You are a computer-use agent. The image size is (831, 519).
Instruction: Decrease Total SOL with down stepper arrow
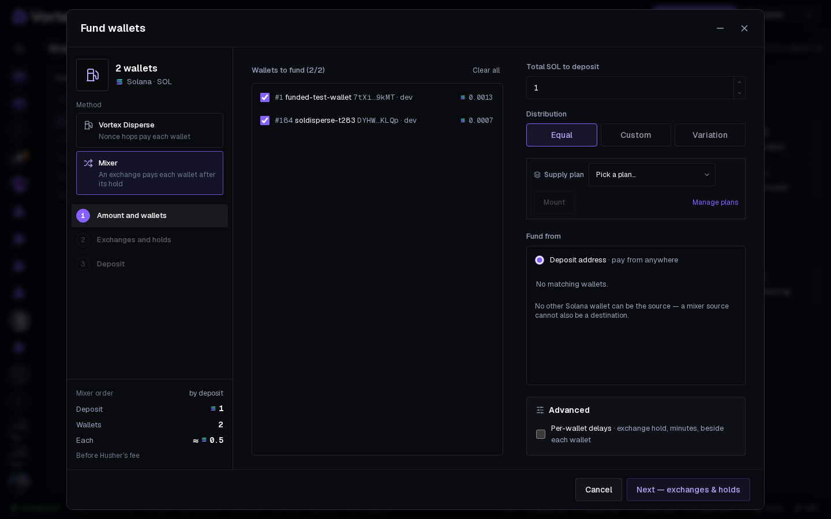pyautogui.click(x=739, y=93)
